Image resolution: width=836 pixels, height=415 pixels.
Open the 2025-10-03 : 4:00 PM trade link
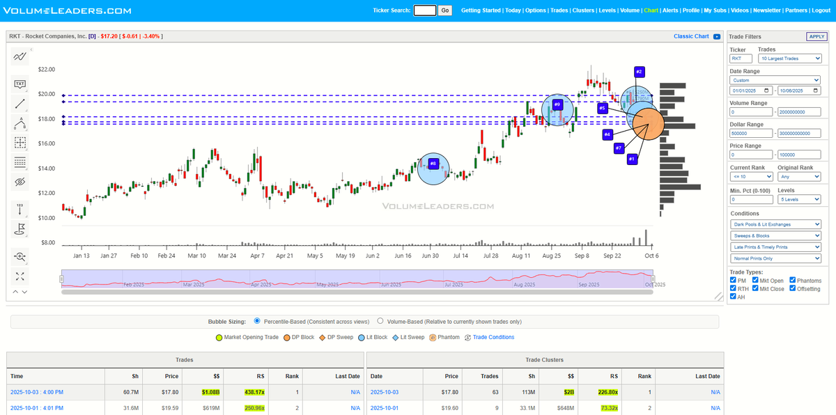tap(37, 393)
